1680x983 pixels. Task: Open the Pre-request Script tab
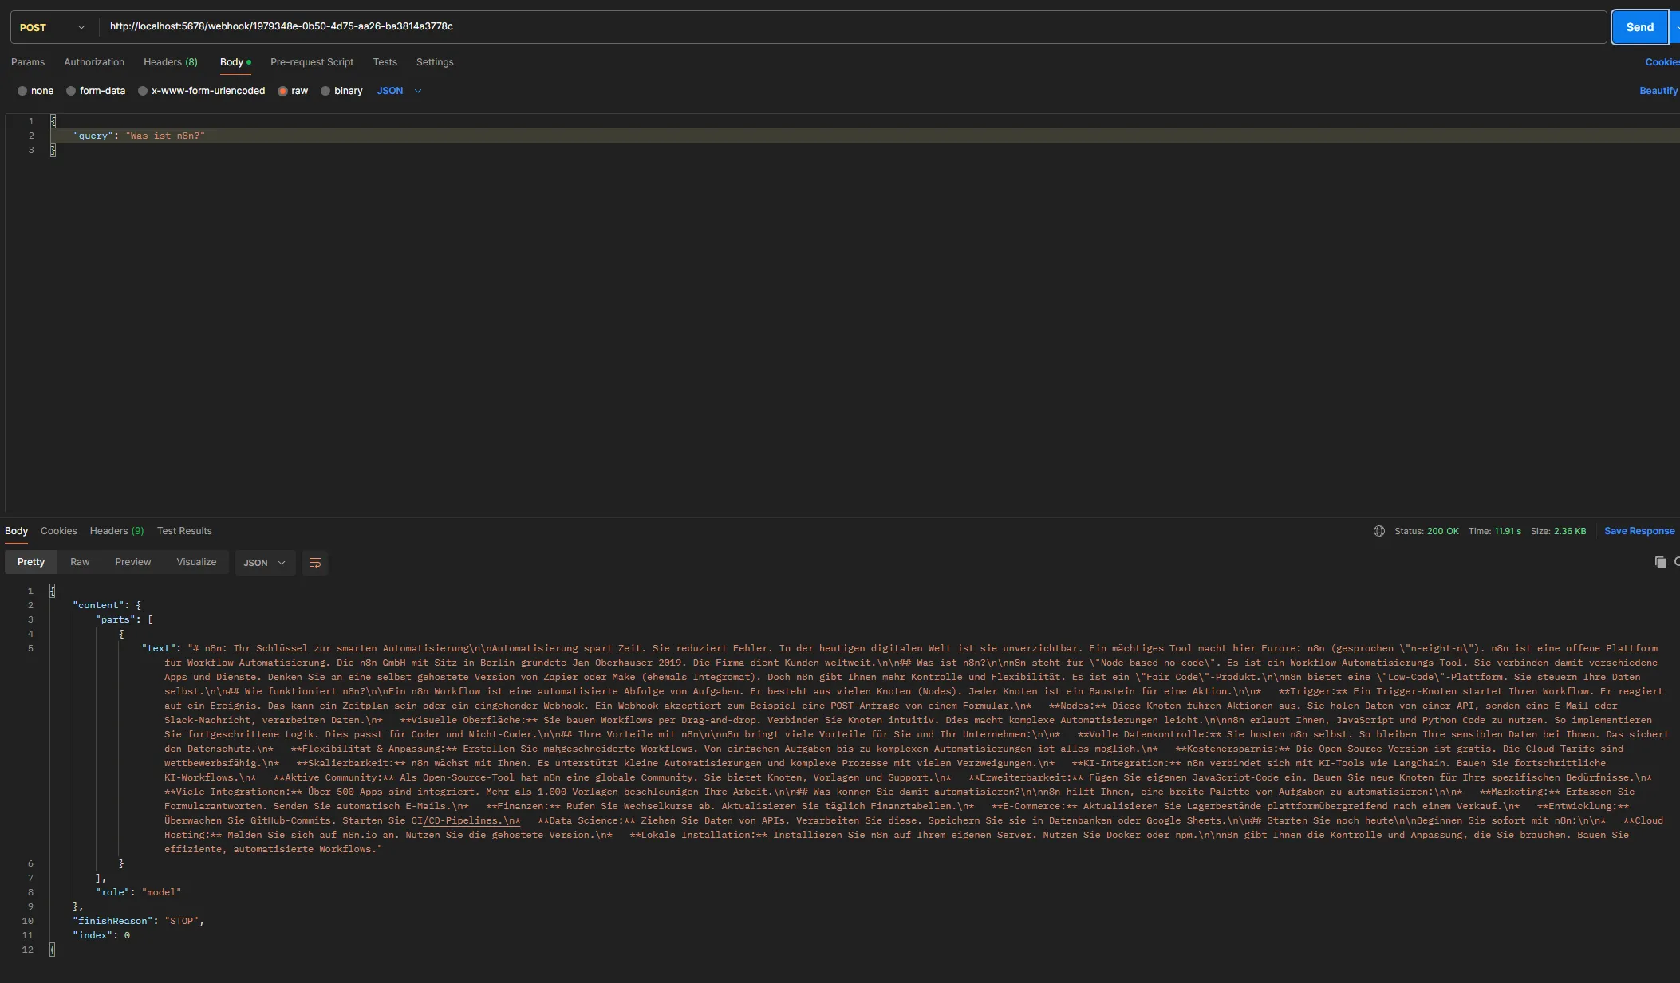point(311,62)
